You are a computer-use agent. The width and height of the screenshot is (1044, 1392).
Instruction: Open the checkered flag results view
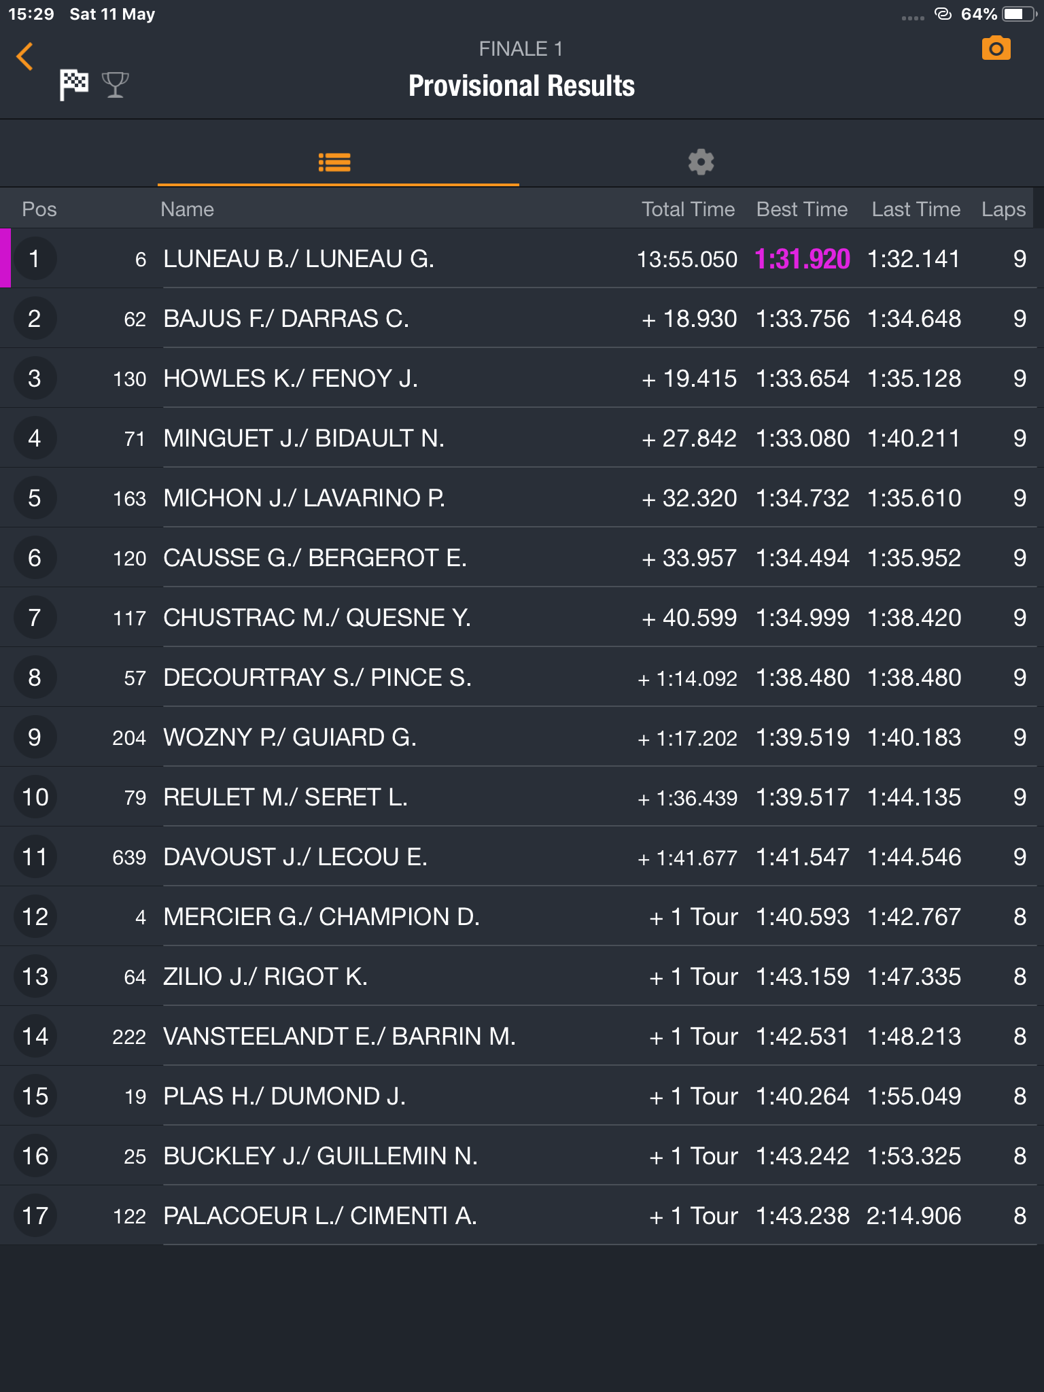click(x=74, y=85)
